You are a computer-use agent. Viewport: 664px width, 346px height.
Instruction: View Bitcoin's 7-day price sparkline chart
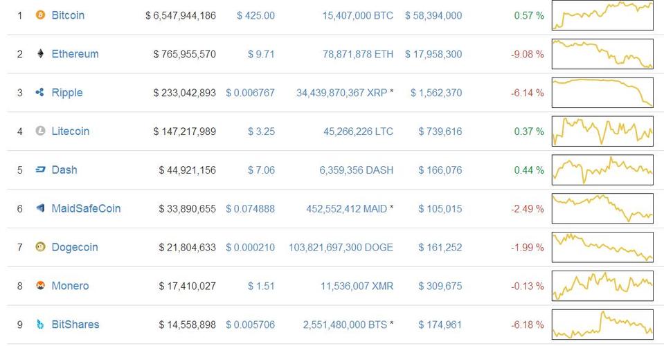point(602,15)
